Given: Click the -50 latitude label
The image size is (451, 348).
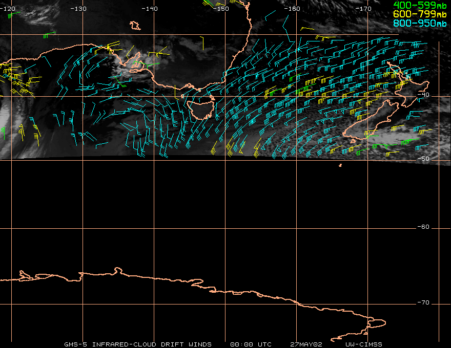Looking at the screenshot, I should 423,159.
